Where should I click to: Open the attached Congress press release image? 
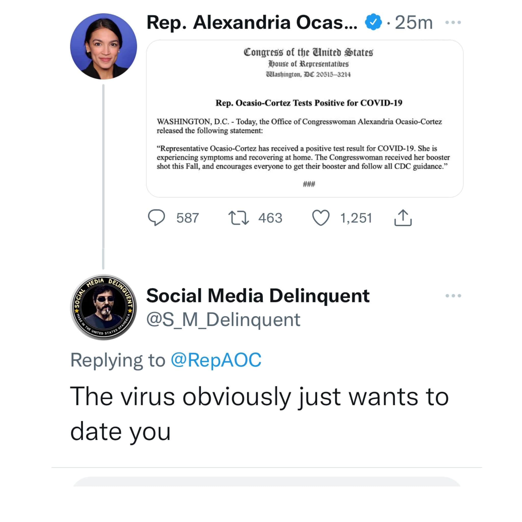[x=305, y=119]
